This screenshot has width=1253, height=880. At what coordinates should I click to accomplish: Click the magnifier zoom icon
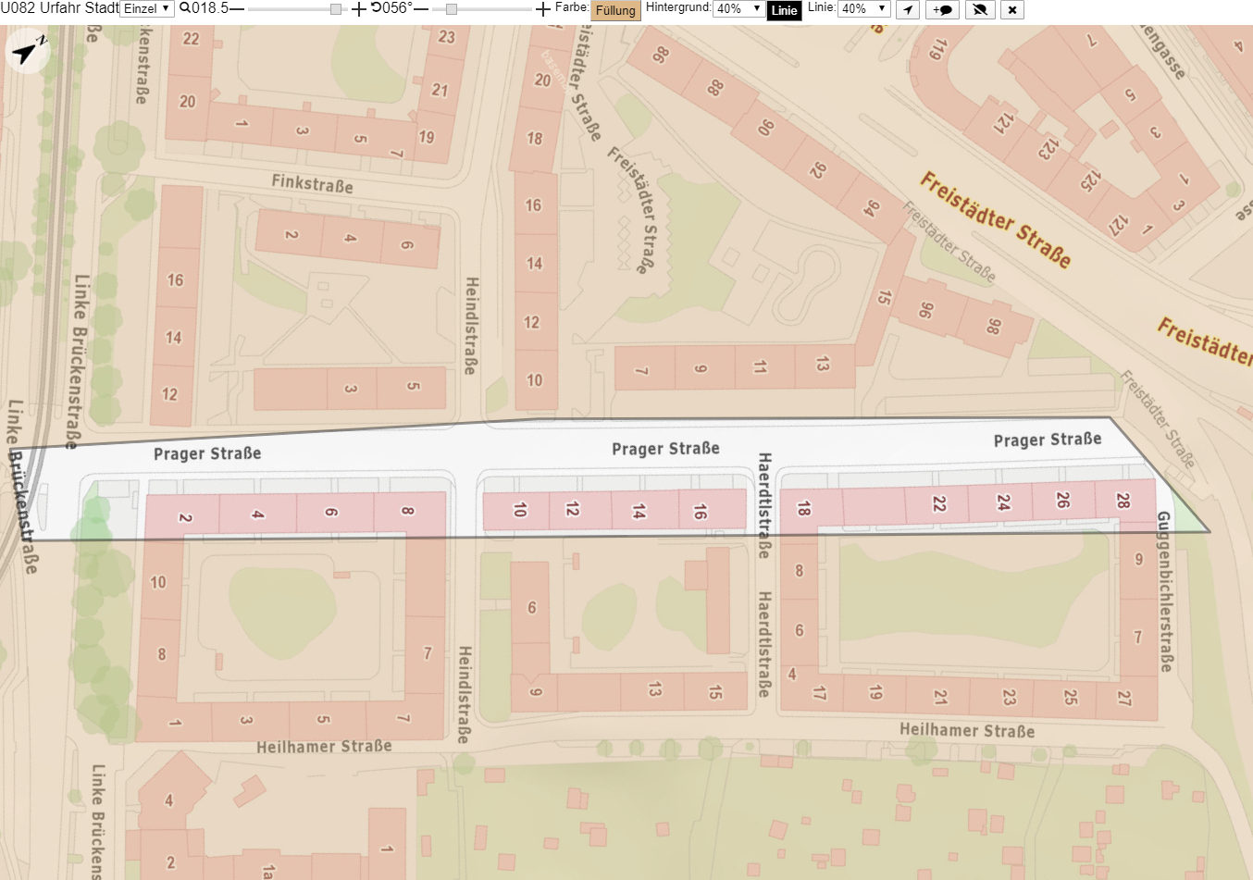coord(185,8)
